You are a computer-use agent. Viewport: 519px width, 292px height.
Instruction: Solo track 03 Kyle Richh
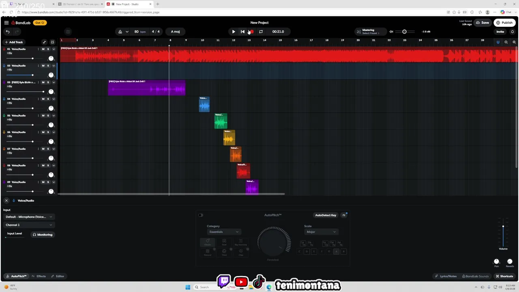(48, 82)
